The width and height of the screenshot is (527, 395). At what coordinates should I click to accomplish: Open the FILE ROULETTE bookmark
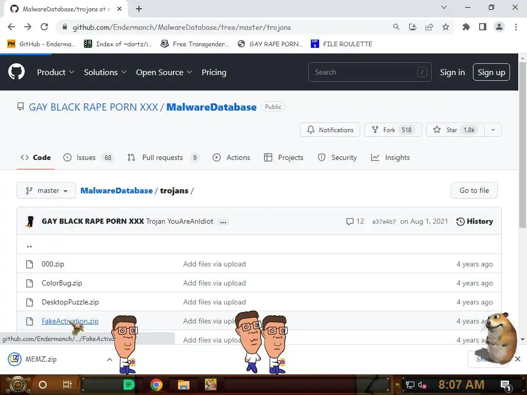342,44
